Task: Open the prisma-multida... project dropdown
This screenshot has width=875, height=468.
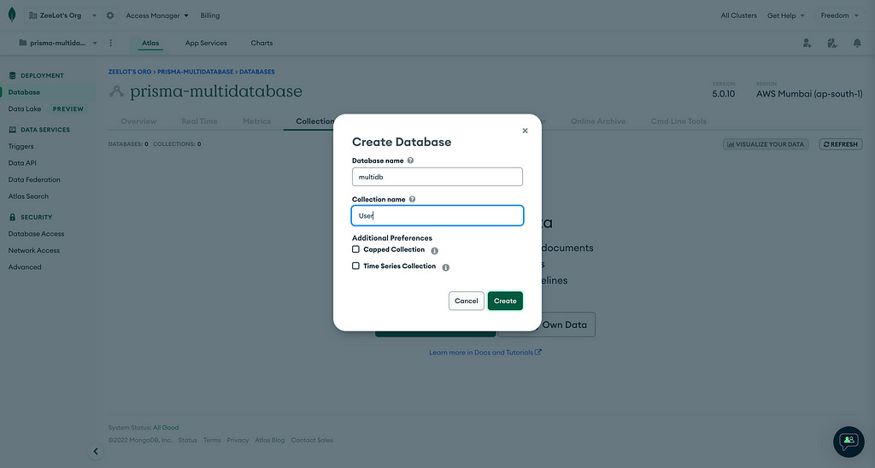Action: [58, 43]
